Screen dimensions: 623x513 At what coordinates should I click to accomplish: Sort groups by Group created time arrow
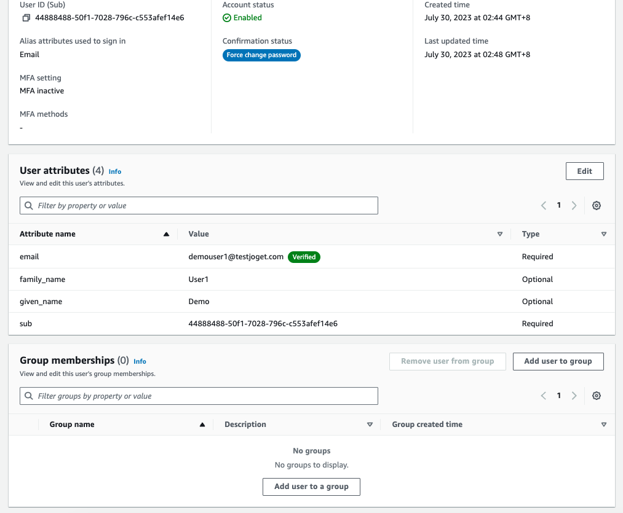[x=603, y=425]
